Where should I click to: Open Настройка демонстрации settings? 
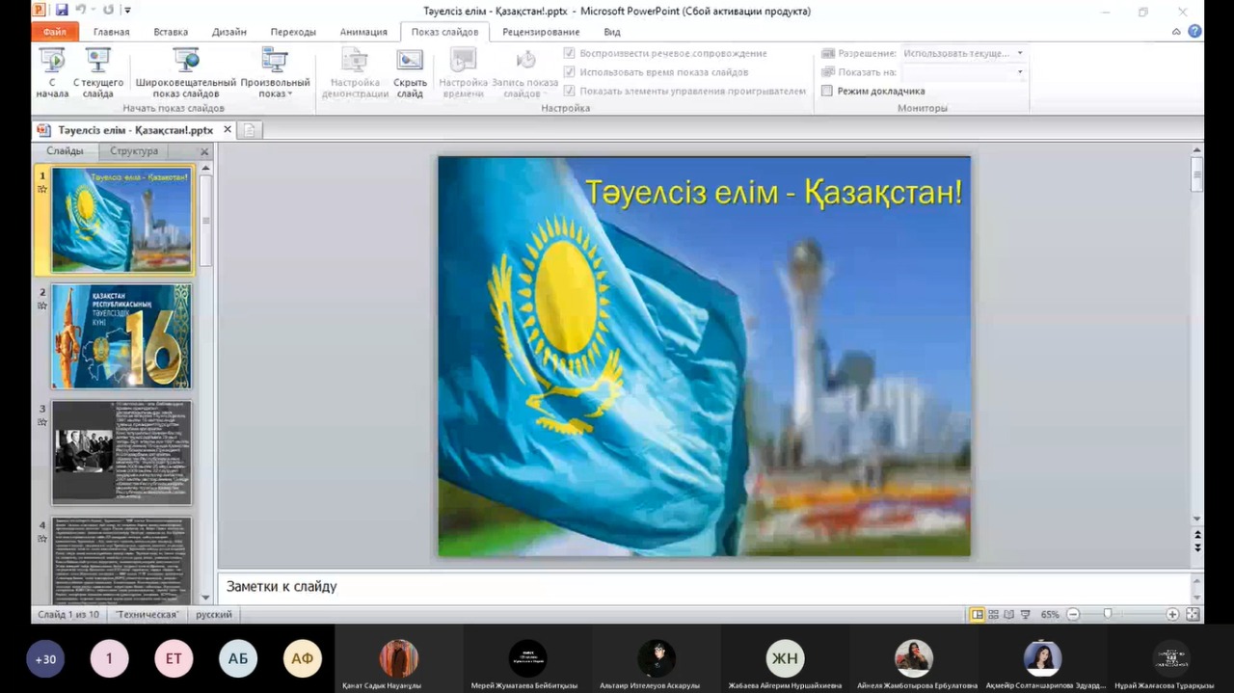pos(355,73)
